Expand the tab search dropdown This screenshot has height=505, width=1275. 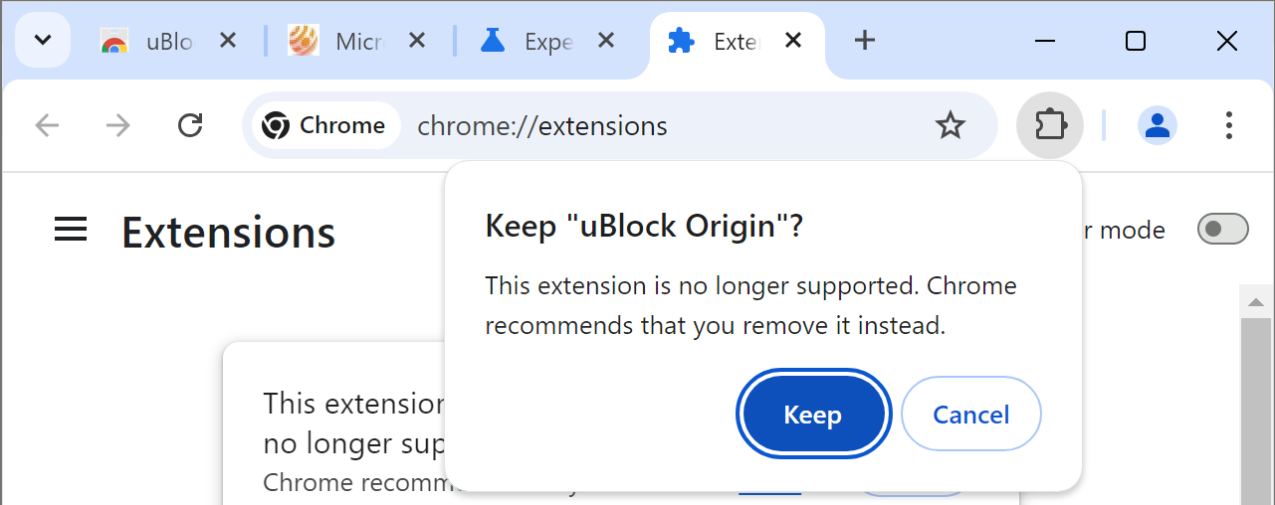[43, 41]
